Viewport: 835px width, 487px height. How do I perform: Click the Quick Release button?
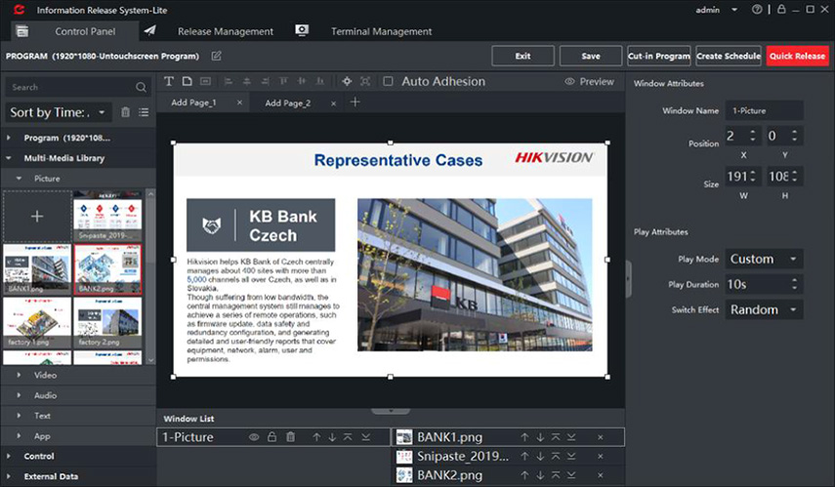coord(797,56)
